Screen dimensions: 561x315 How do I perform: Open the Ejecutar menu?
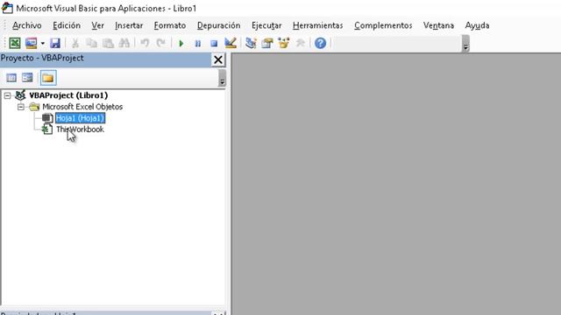[266, 25]
